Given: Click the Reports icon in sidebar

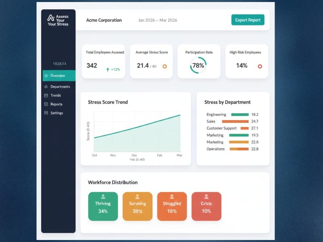Looking at the screenshot, I should (x=45, y=104).
